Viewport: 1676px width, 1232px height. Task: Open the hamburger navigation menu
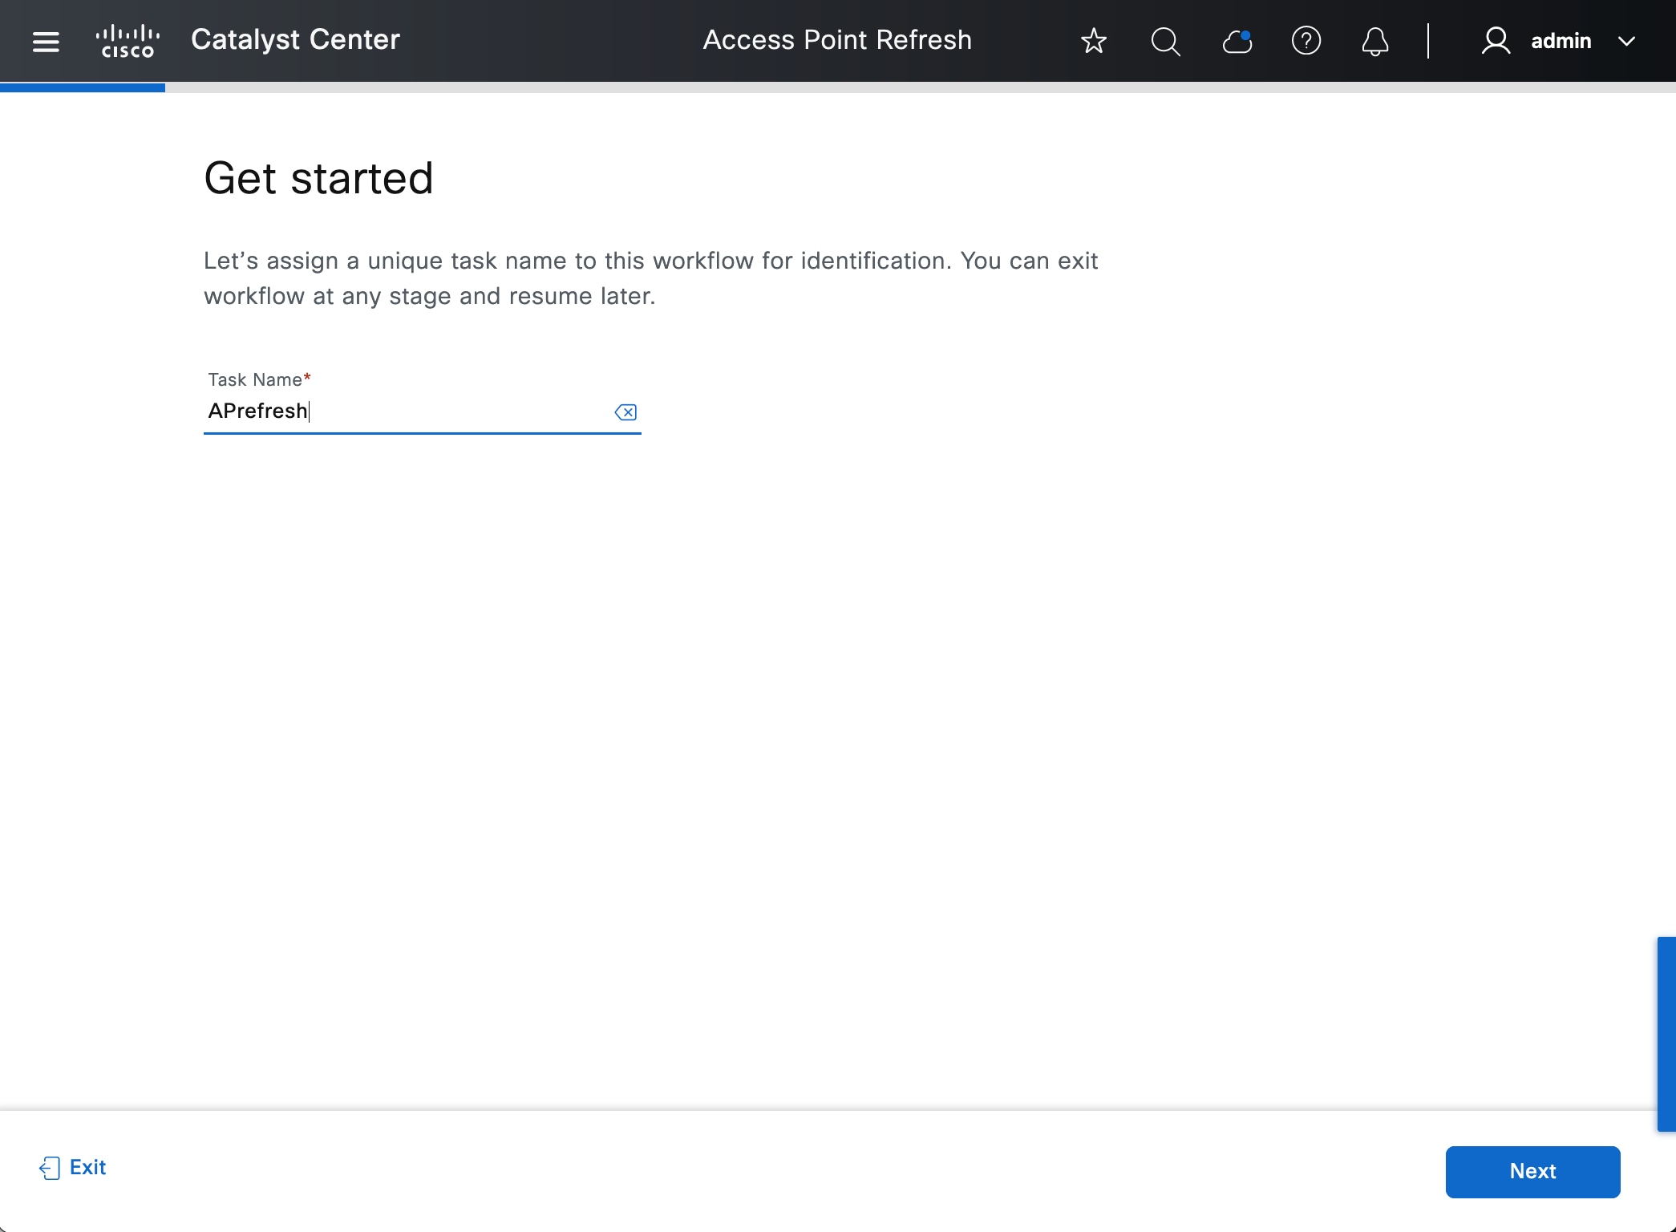[46, 41]
